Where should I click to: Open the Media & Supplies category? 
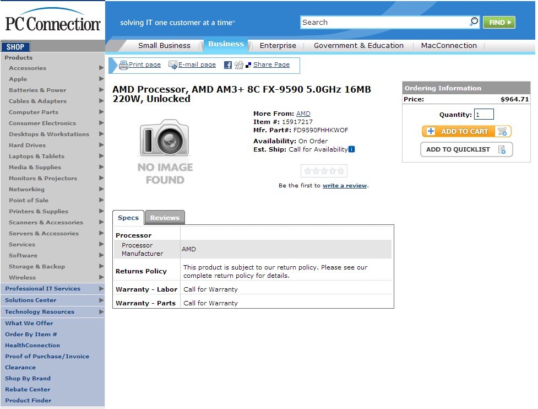pos(35,167)
